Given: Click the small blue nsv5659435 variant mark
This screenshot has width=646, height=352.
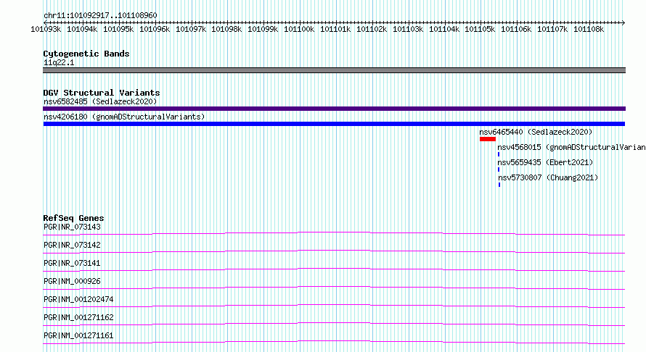Looking at the screenshot, I should [499, 169].
